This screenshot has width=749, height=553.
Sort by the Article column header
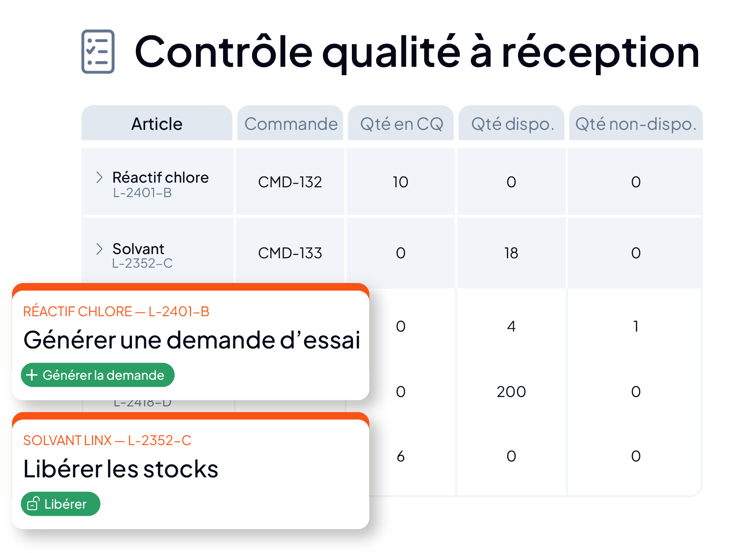(157, 123)
